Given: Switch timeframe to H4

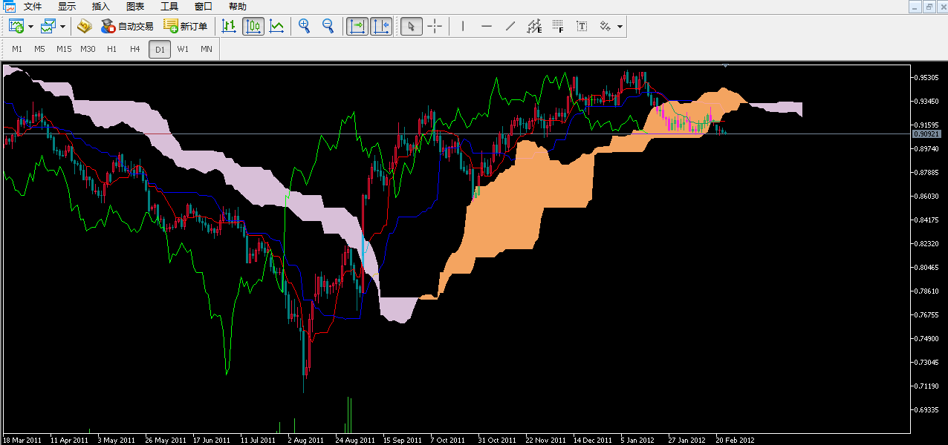Looking at the screenshot, I should pos(135,49).
